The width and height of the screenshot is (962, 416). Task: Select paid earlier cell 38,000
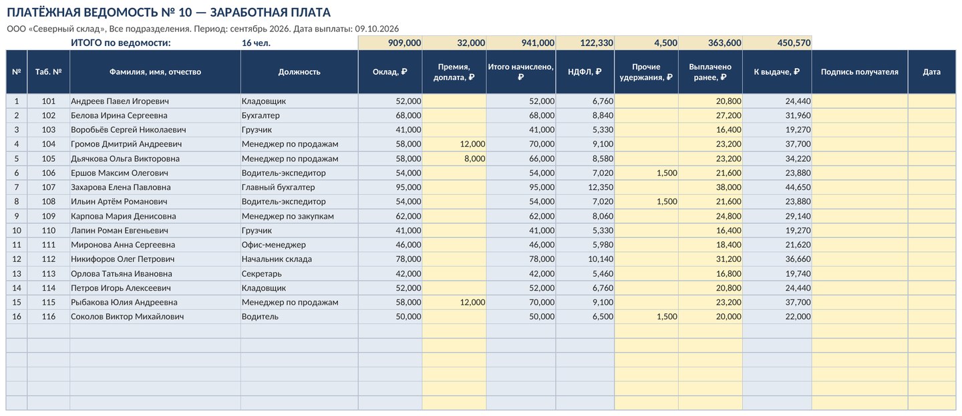[711, 187]
